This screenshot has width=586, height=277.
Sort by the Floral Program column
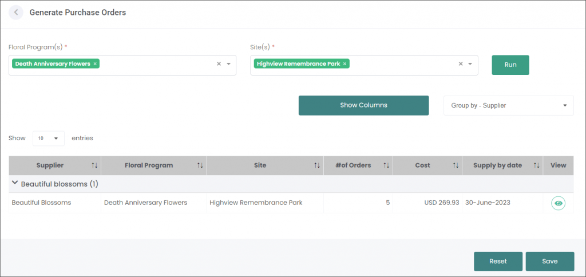[200, 165]
